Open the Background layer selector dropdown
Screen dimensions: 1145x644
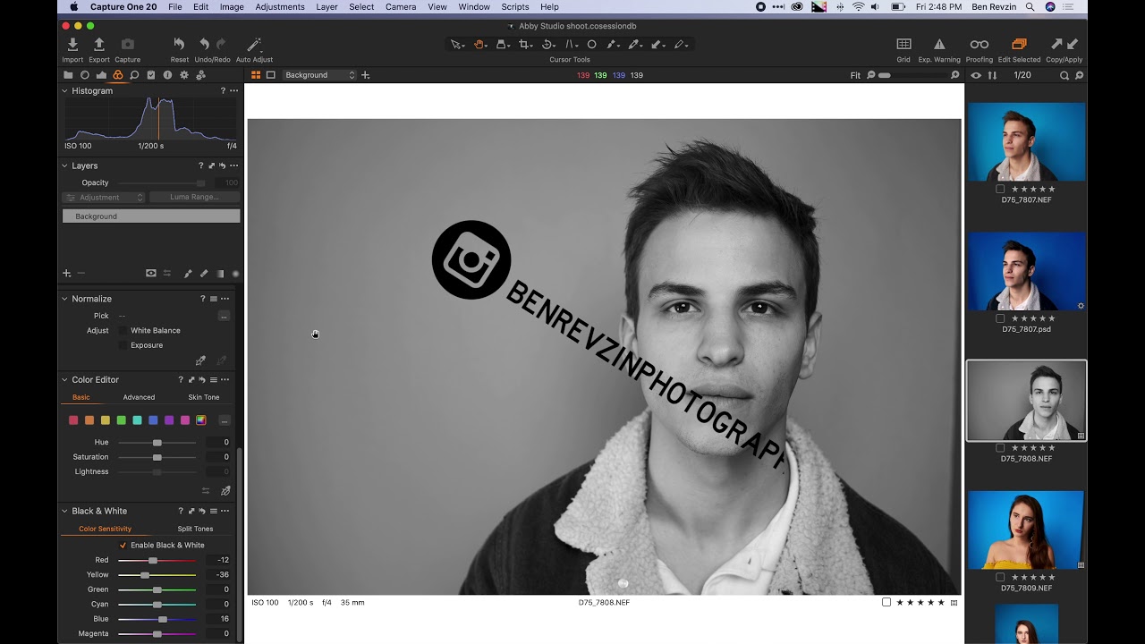pos(319,75)
